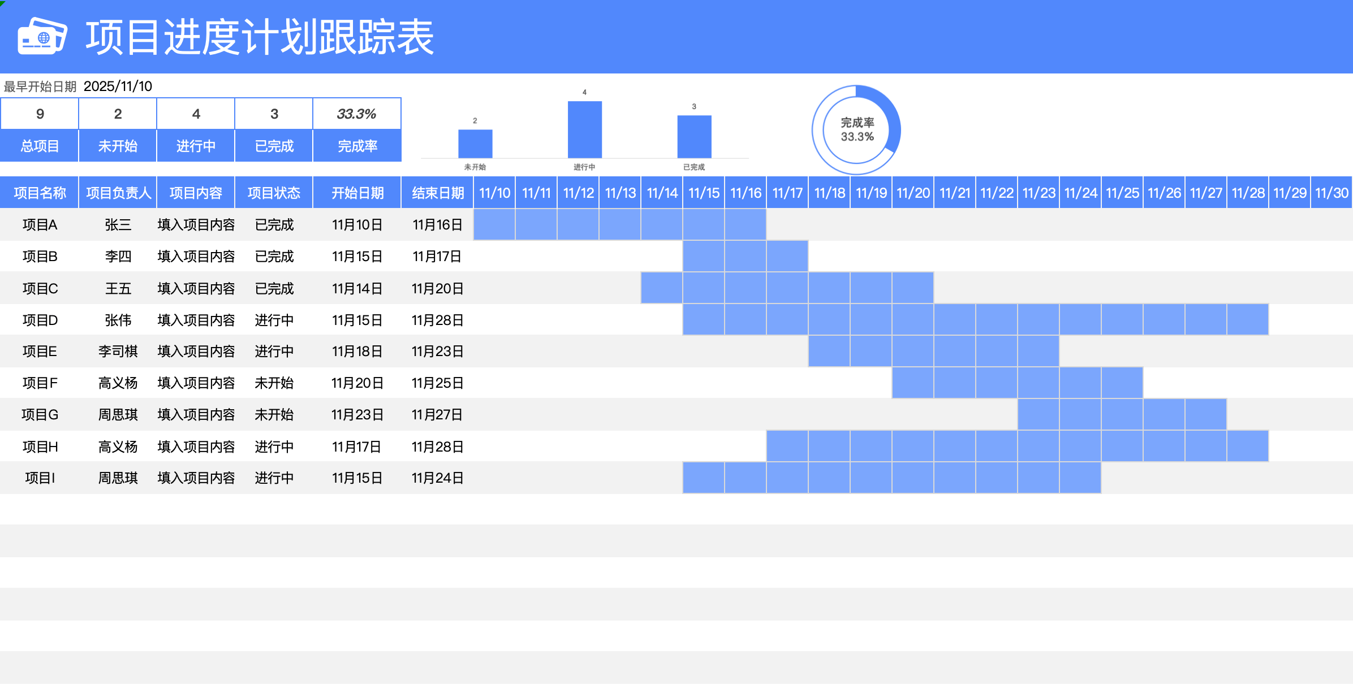Click the 未开始 bar in the chart

[475, 144]
